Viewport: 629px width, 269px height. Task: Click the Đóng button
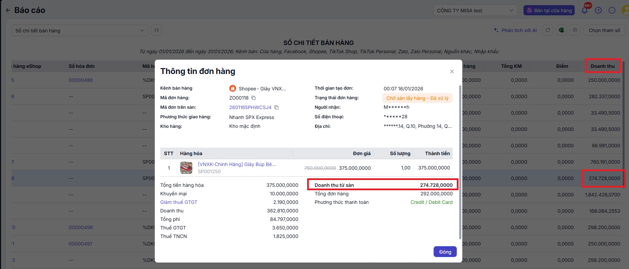click(445, 252)
